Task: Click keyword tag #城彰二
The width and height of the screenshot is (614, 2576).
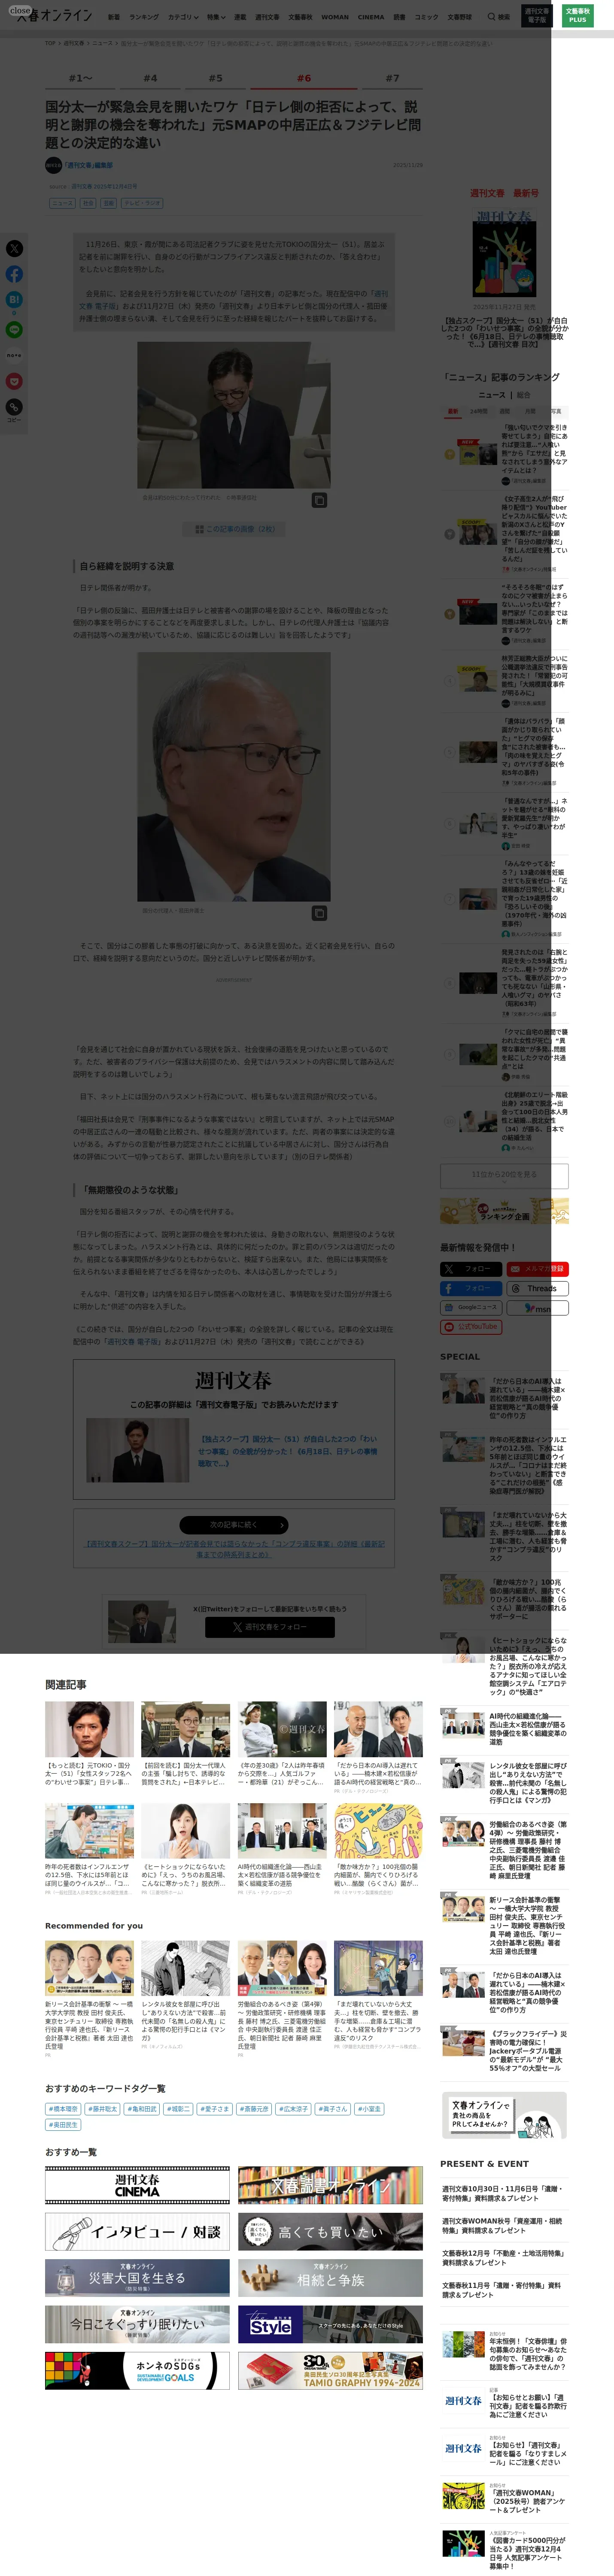Action: (x=178, y=2109)
